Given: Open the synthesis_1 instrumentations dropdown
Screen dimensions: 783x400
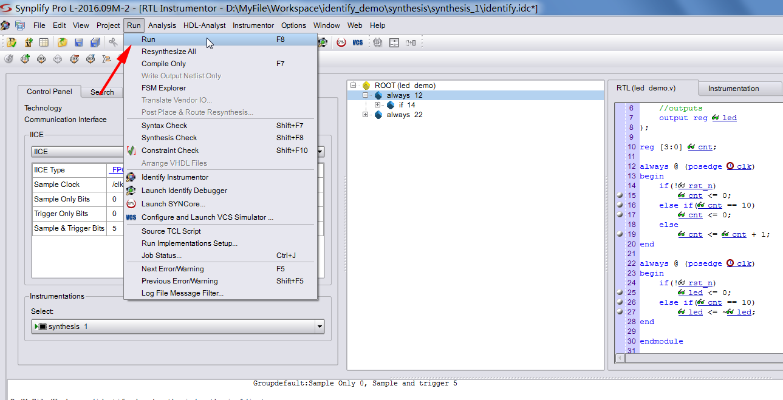Looking at the screenshot, I should 320,327.
